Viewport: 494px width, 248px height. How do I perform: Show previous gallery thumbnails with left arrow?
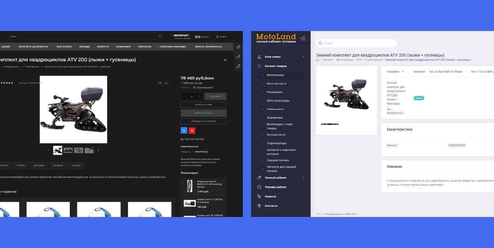pyautogui.click(x=48, y=150)
